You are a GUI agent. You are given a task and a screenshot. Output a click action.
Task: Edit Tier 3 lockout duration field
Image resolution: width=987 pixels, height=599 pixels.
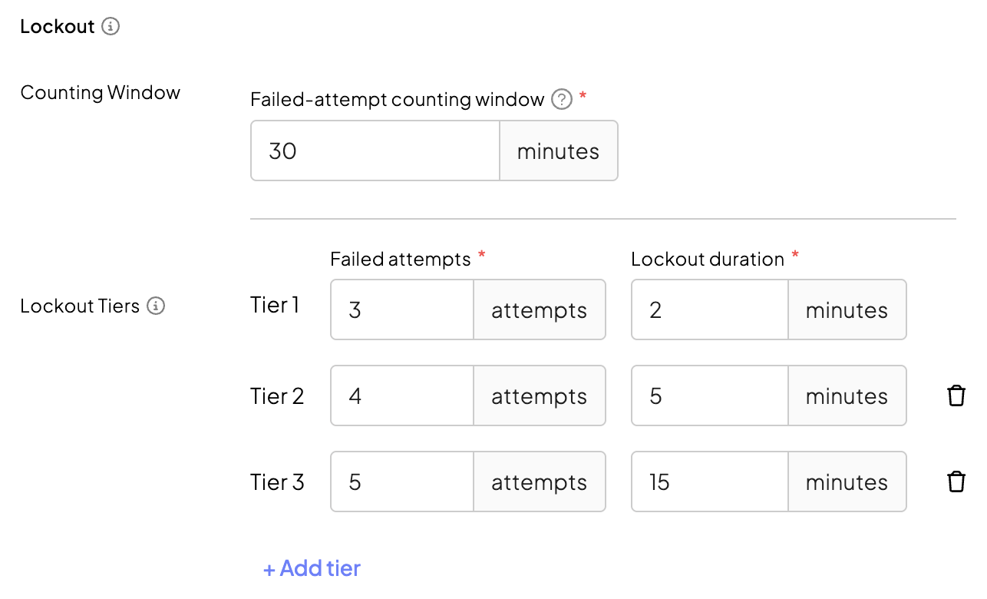coord(709,482)
